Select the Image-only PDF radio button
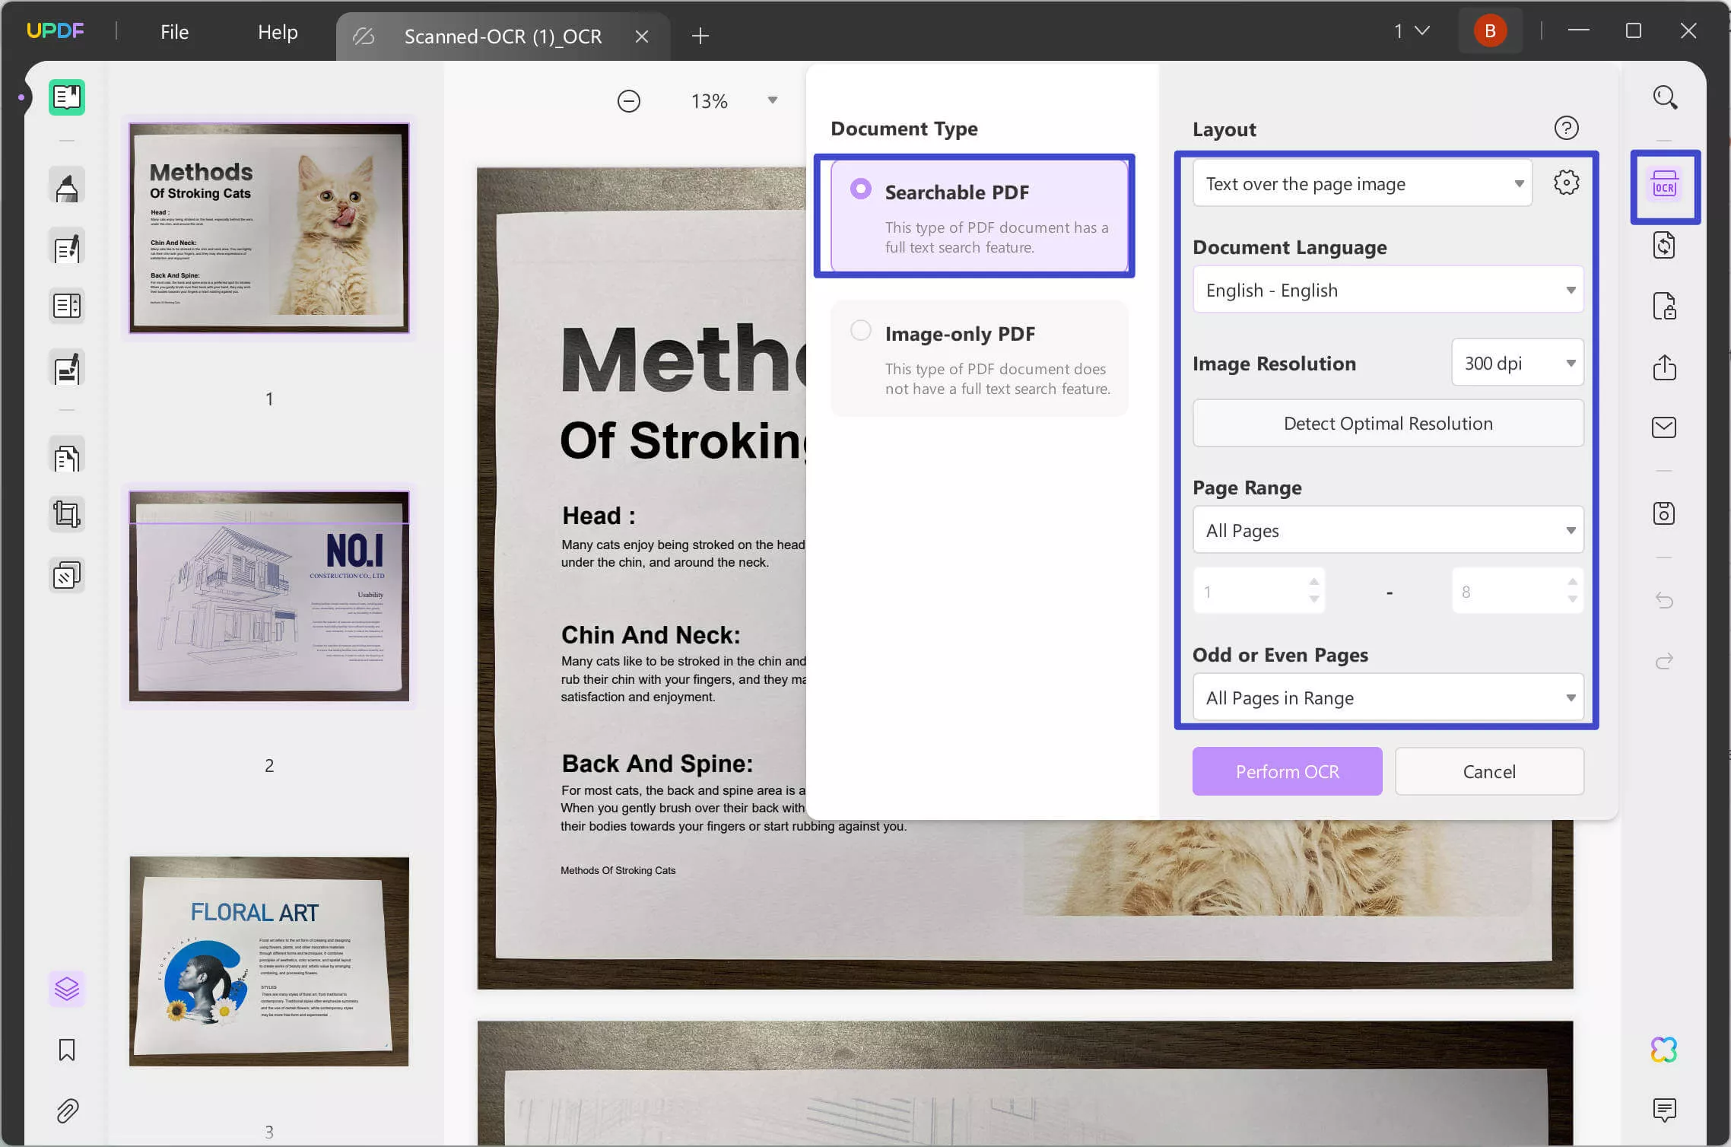Screen dimensions: 1731x1147 (860, 331)
